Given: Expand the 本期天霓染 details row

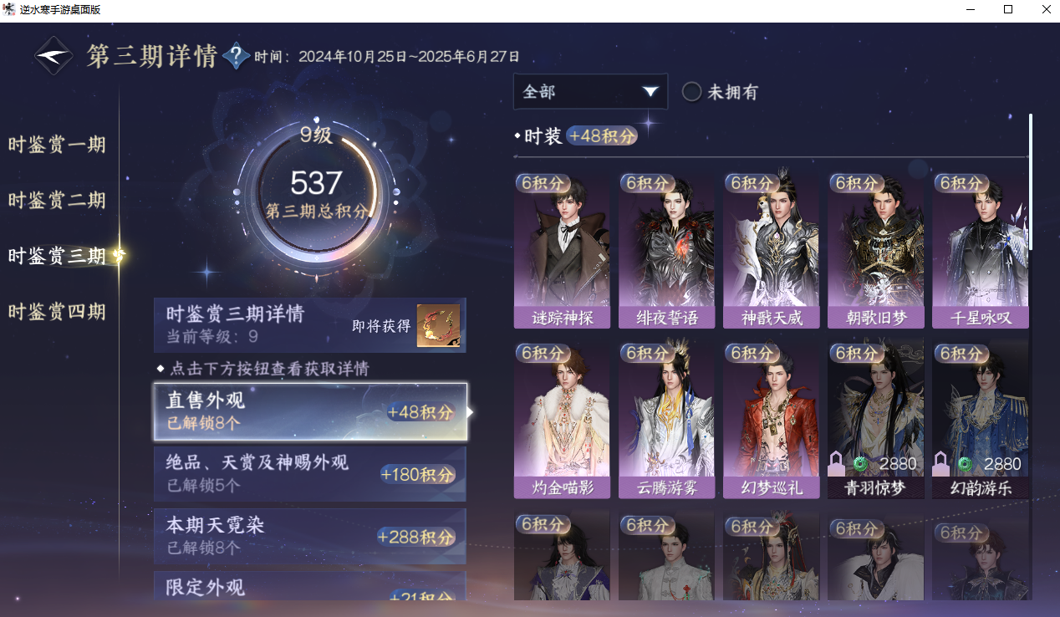Looking at the screenshot, I should pyautogui.click(x=309, y=536).
